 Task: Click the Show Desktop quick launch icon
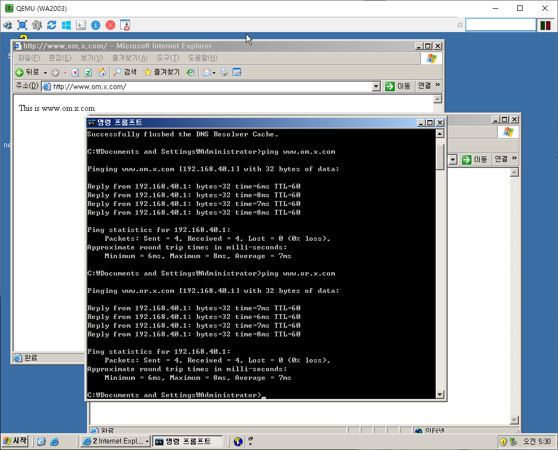tap(42, 442)
